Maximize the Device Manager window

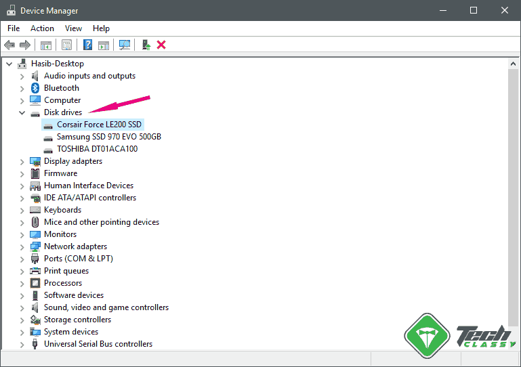pyautogui.click(x=474, y=10)
